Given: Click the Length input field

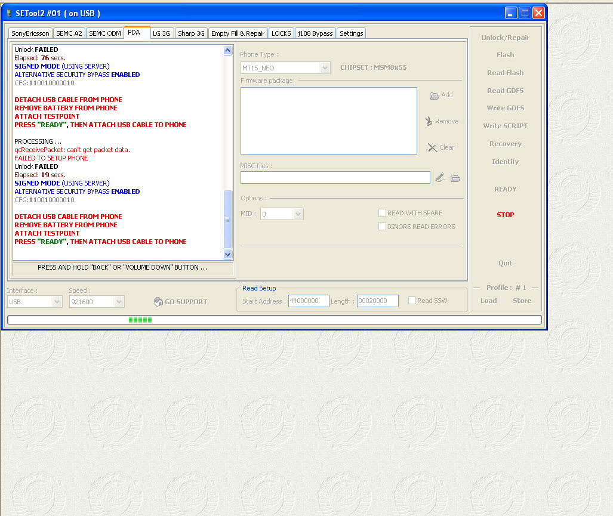Looking at the screenshot, I should tap(377, 301).
